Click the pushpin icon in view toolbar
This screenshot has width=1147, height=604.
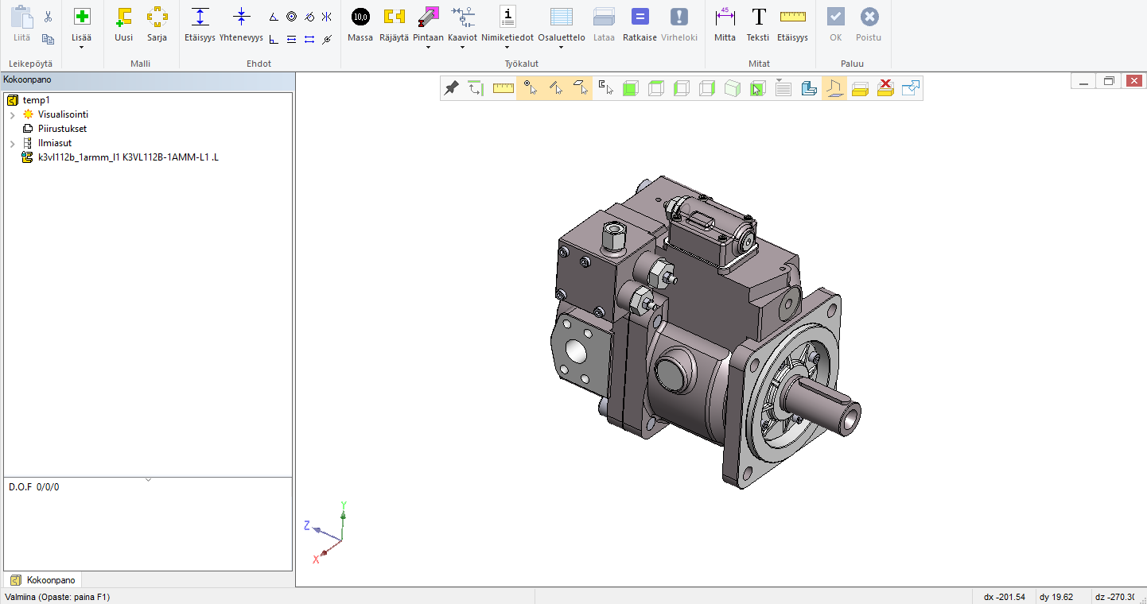pyautogui.click(x=451, y=88)
